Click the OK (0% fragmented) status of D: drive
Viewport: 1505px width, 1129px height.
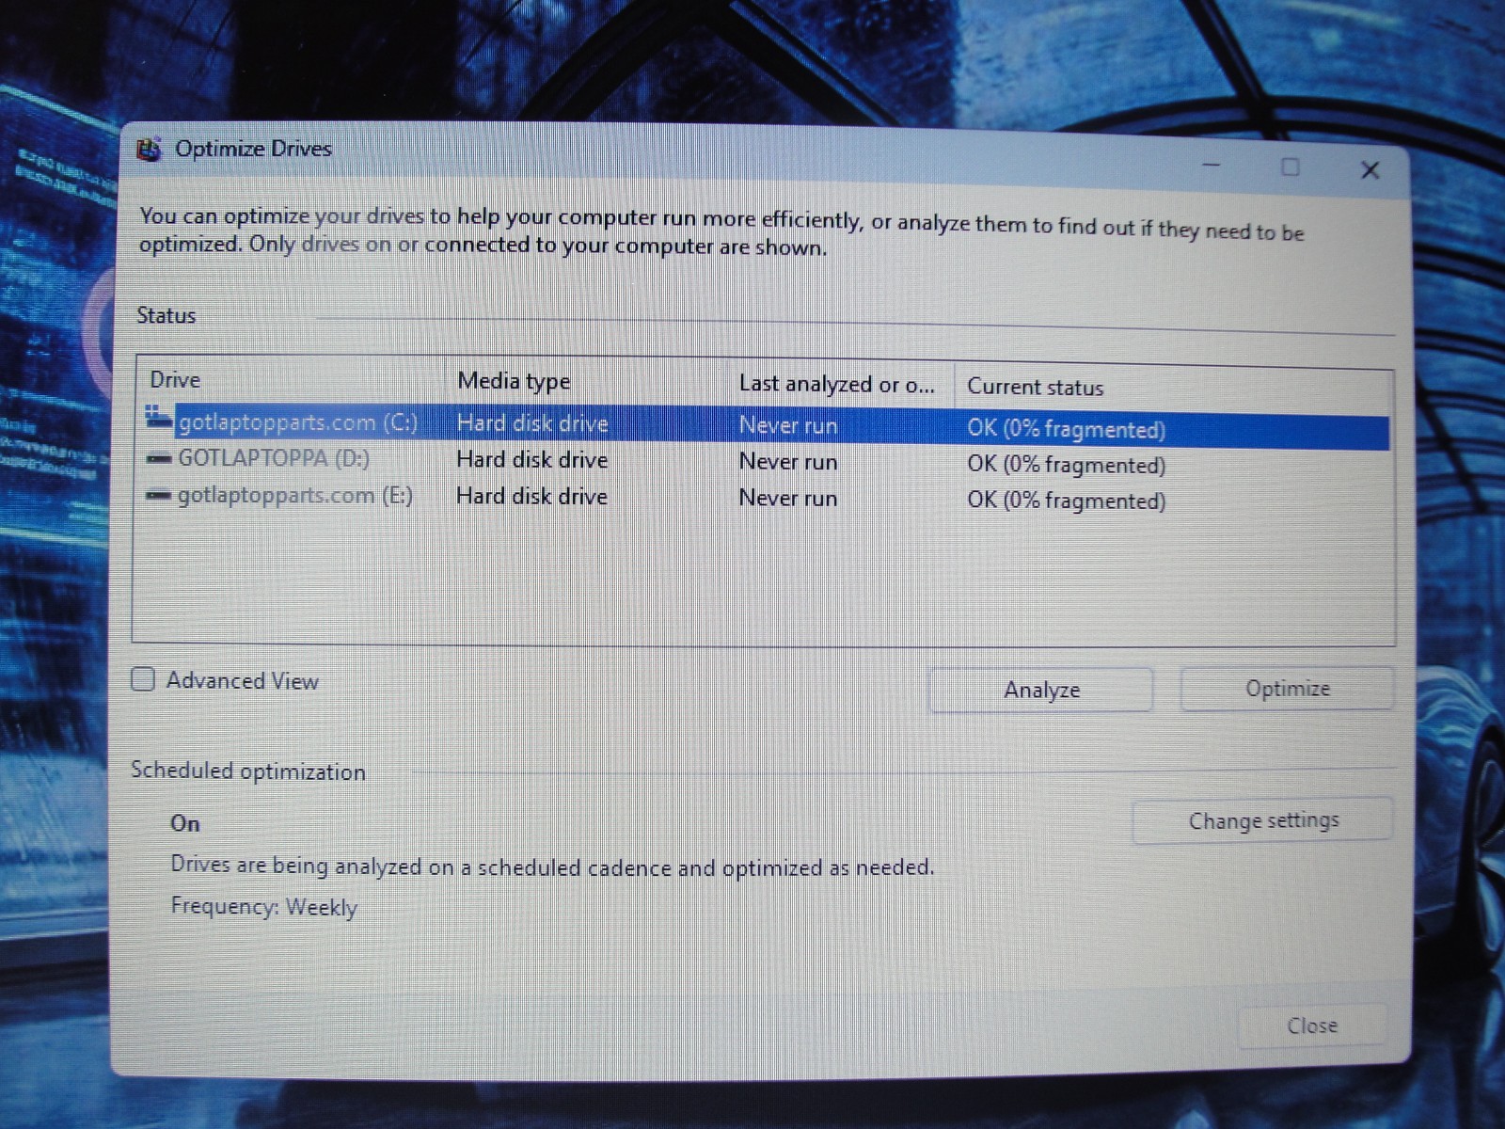(x=1066, y=465)
